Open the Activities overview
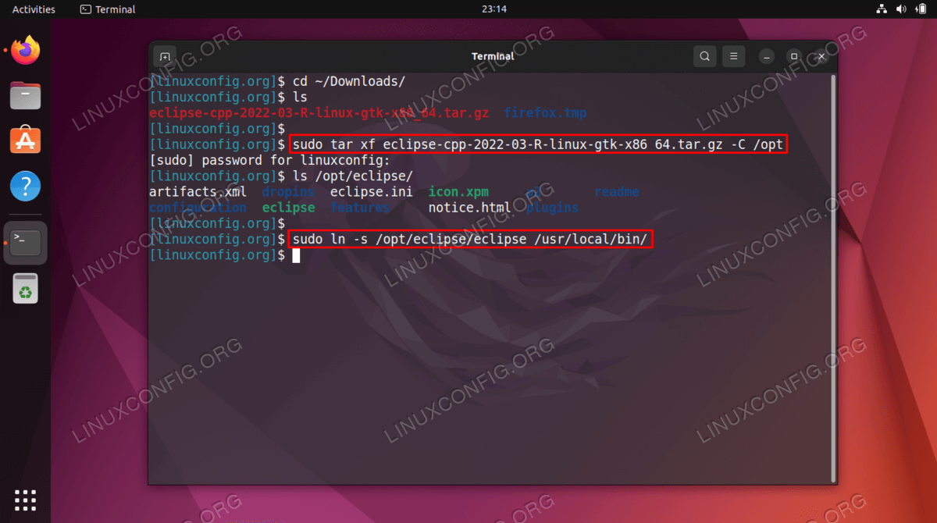The height and width of the screenshot is (523, 937). coord(34,9)
